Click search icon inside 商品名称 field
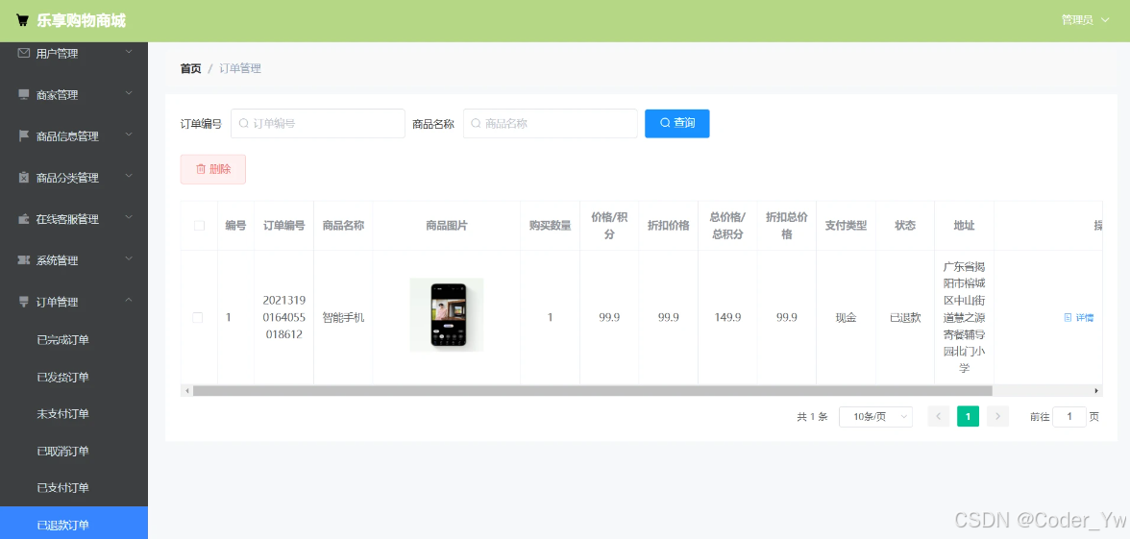This screenshot has width=1130, height=539. (x=477, y=123)
